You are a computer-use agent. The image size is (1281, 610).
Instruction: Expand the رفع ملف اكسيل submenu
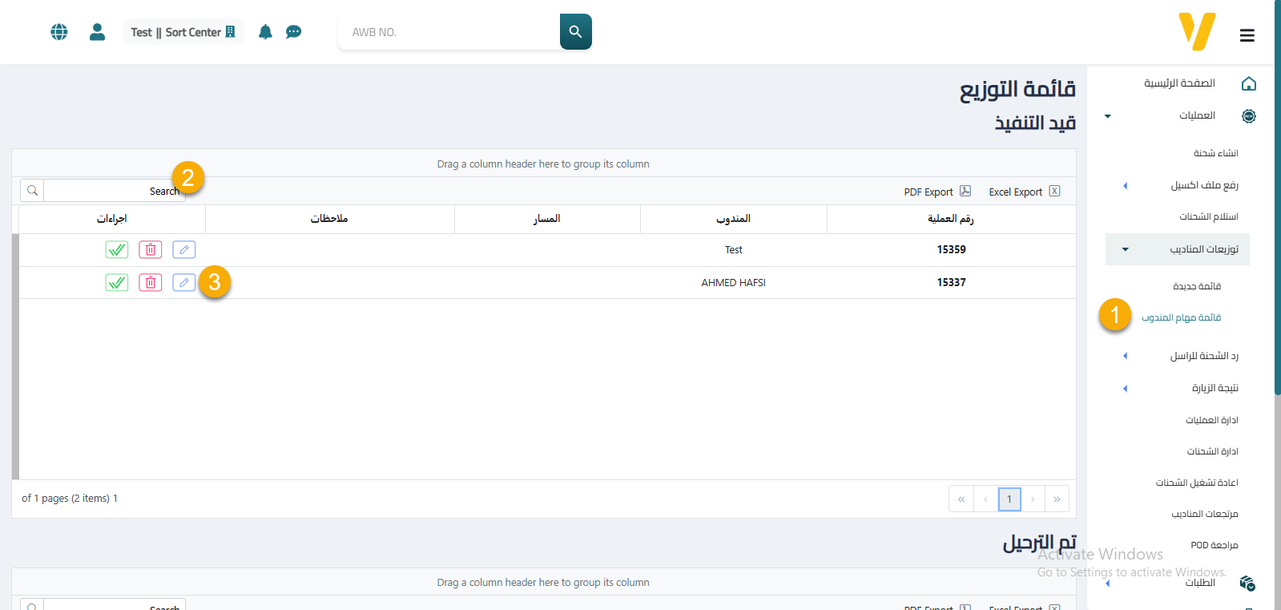(x=1125, y=186)
